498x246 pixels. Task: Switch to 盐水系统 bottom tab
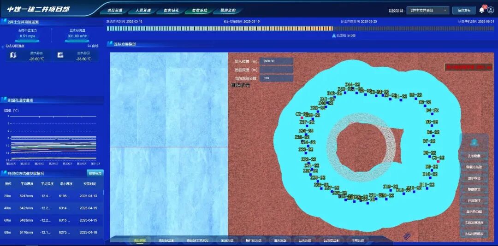(x=305, y=240)
